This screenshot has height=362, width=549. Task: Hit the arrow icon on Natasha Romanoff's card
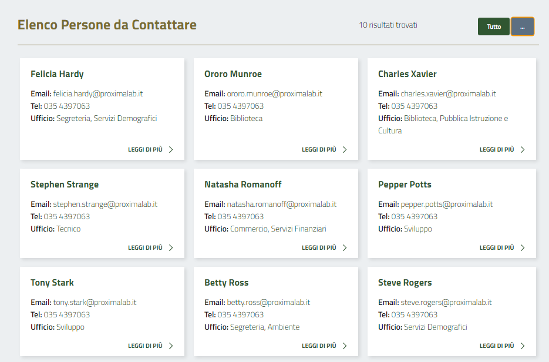345,247
